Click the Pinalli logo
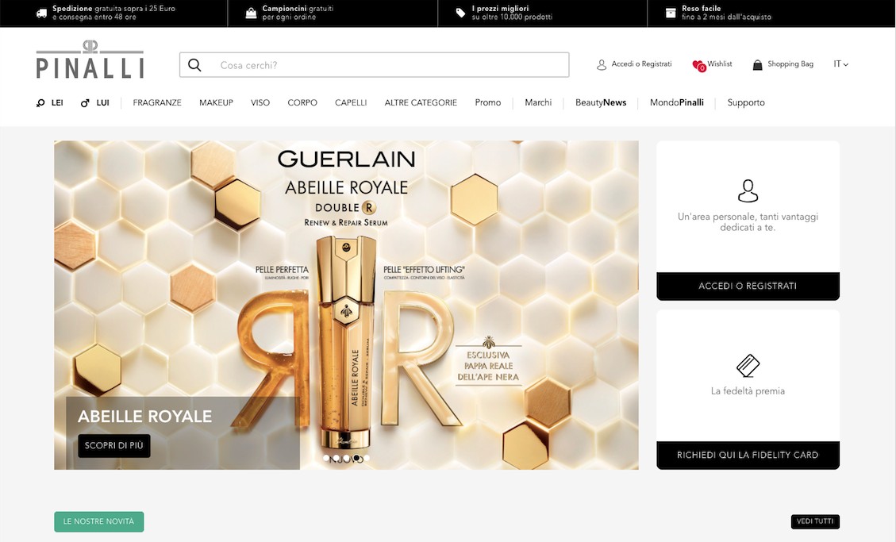The image size is (896, 542). click(90, 60)
